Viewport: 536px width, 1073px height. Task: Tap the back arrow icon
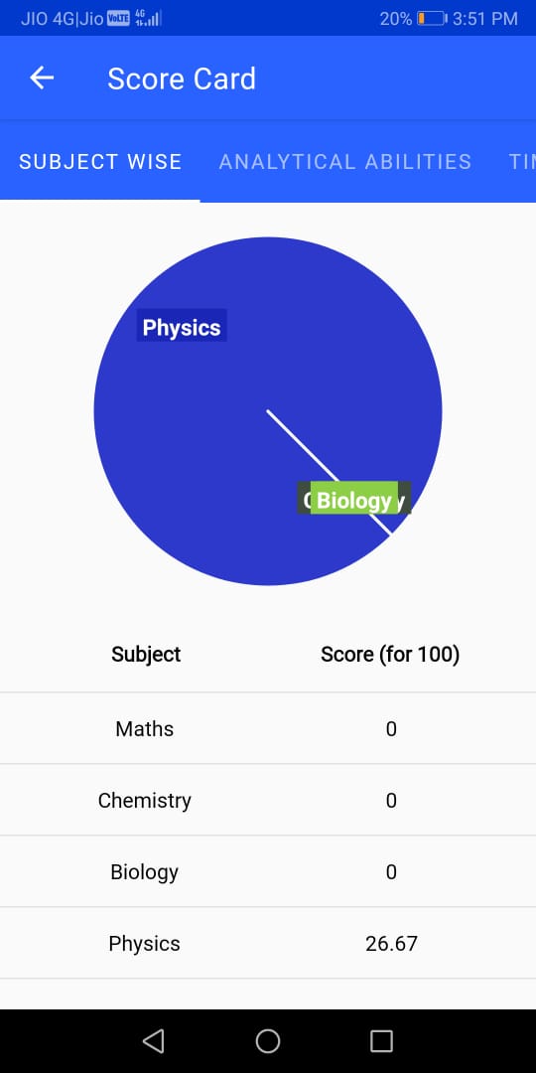pos(42,78)
